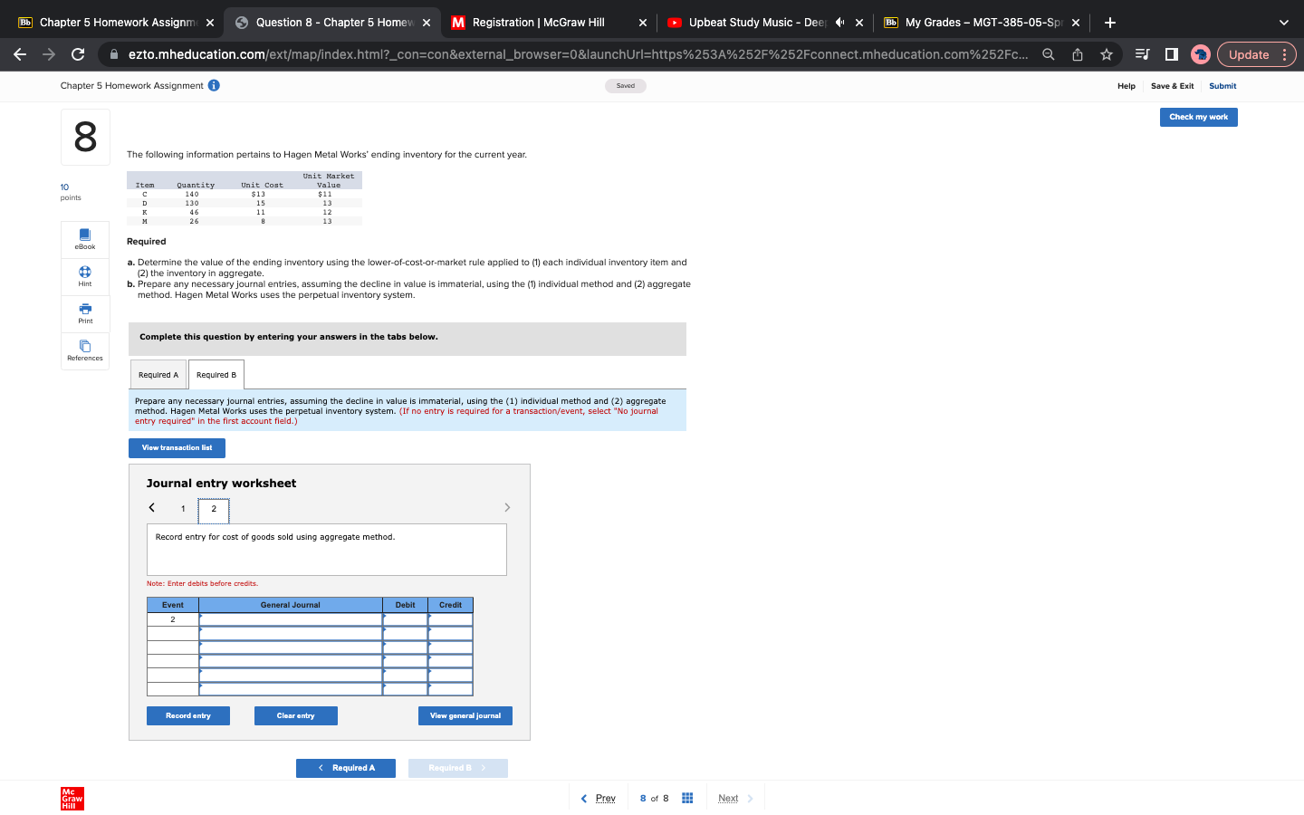Click the Print icon in sidebar
This screenshot has height=815, width=1304.
point(85,313)
